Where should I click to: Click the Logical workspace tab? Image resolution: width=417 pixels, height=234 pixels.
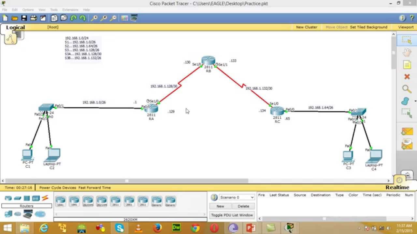tap(15, 27)
